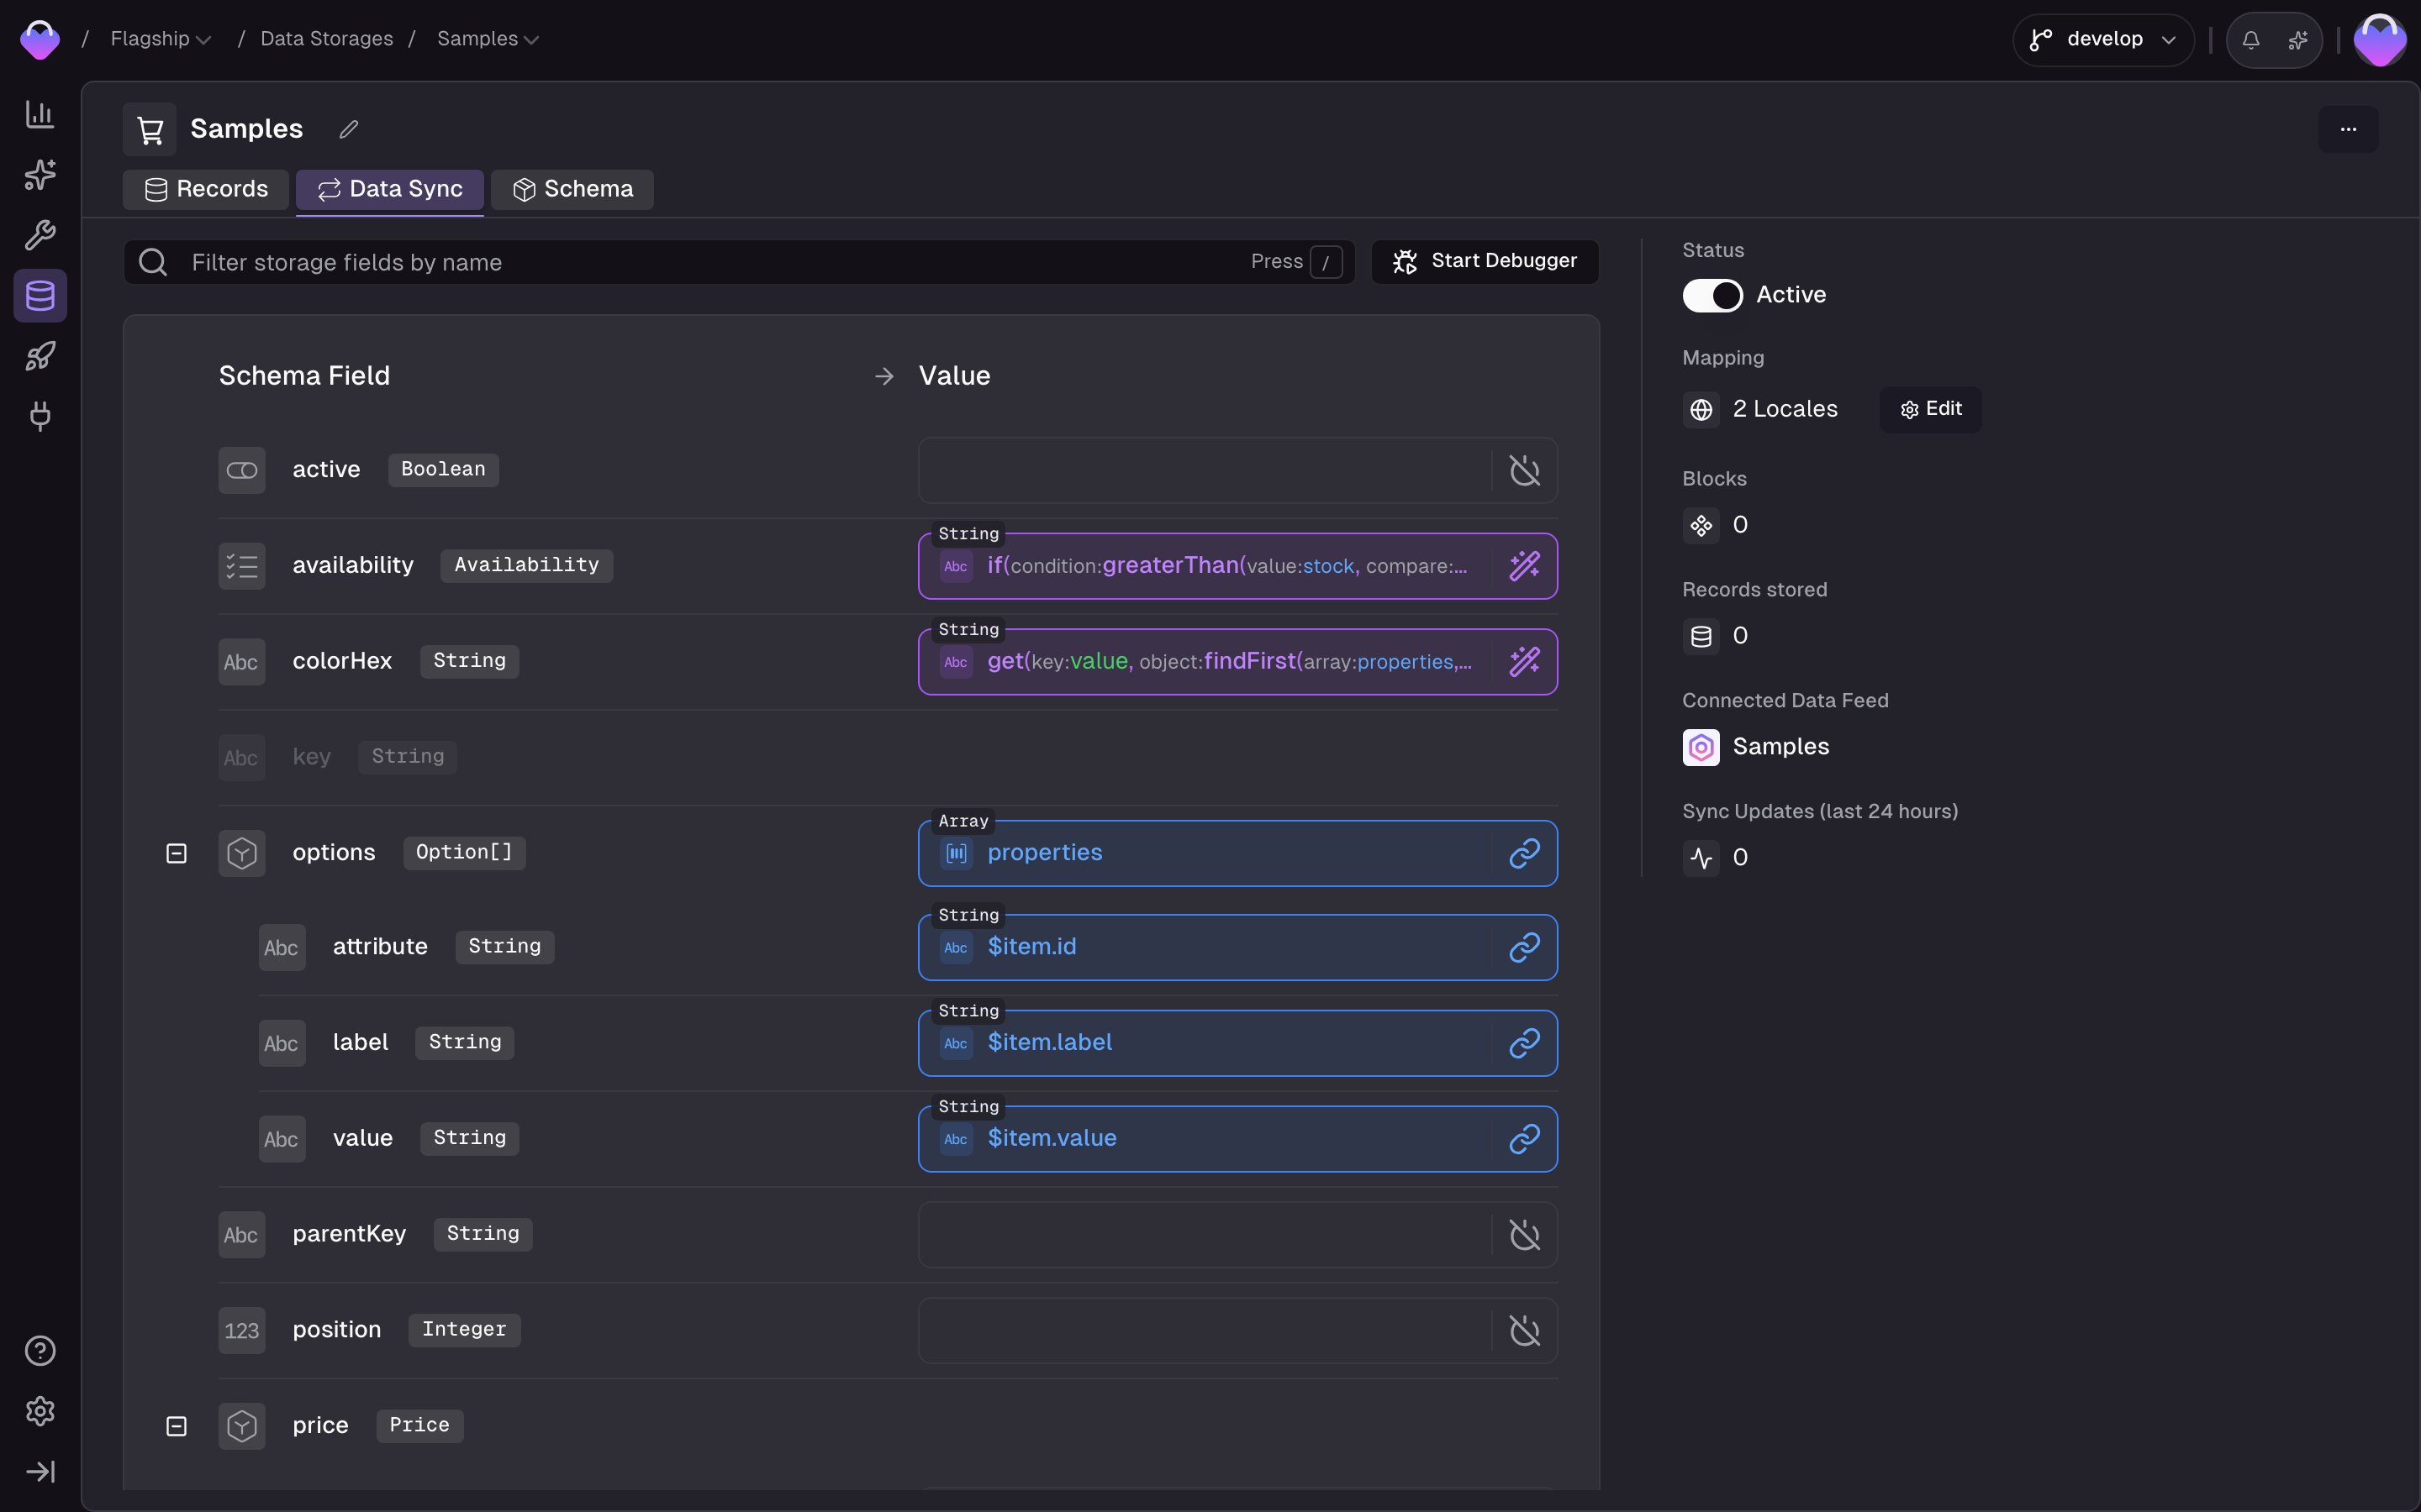2421x1512 pixels.
Task: Click the disabled sync icon on active row
Action: (1525, 470)
